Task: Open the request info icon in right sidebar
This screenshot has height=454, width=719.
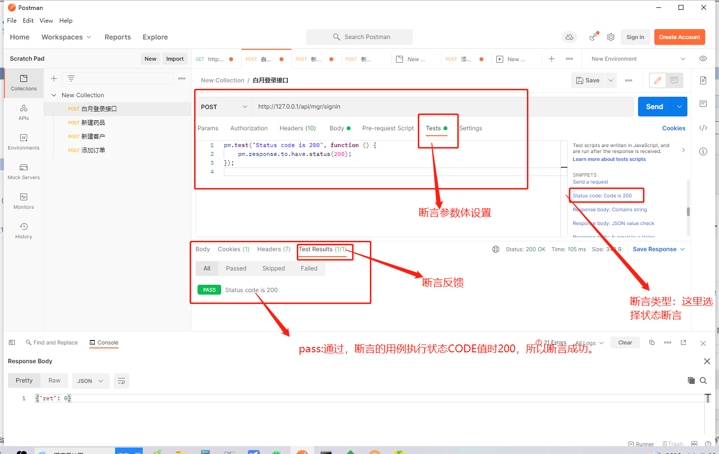Action: (x=703, y=151)
